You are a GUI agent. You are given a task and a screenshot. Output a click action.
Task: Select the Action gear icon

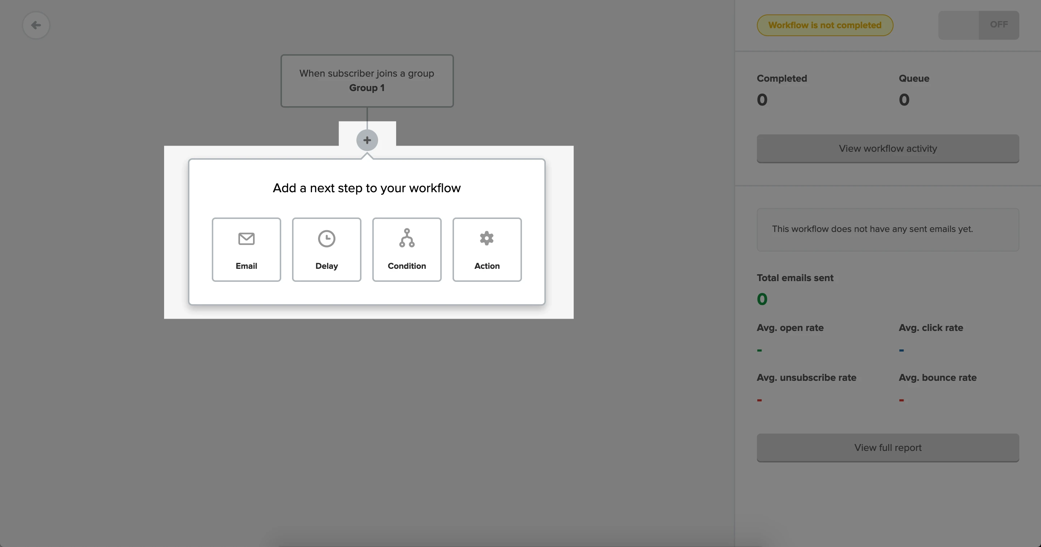click(487, 238)
